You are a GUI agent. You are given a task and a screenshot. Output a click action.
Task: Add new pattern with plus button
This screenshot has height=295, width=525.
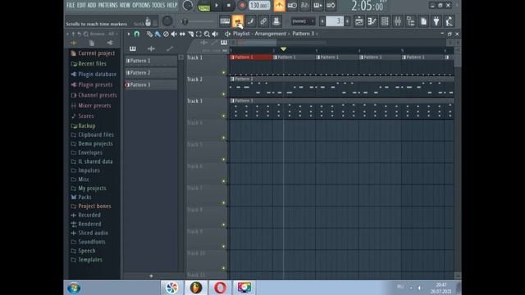pos(151,276)
